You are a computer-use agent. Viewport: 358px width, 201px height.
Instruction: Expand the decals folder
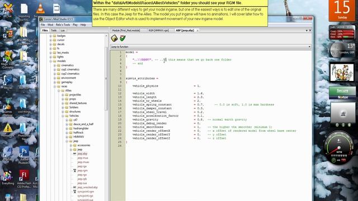point(50,44)
